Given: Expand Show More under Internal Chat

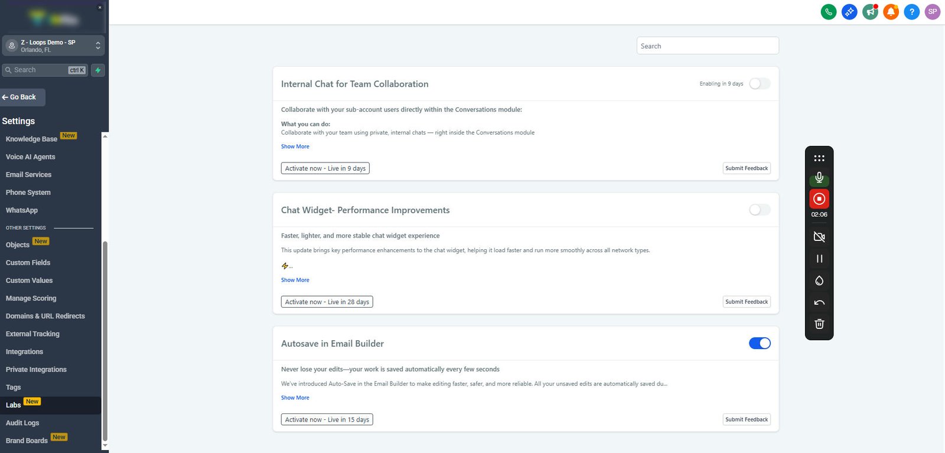Looking at the screenshot, I should (x=295, y=146).
